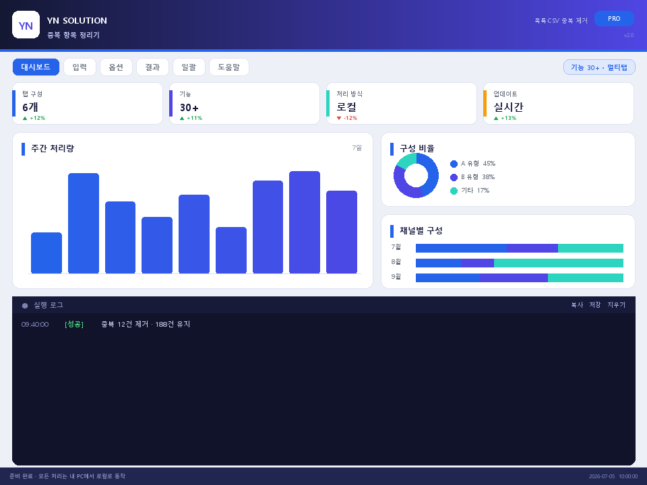Click the B 유형 purple legend dot
This screenshot has height=485, width=647.
coord(454,177)
